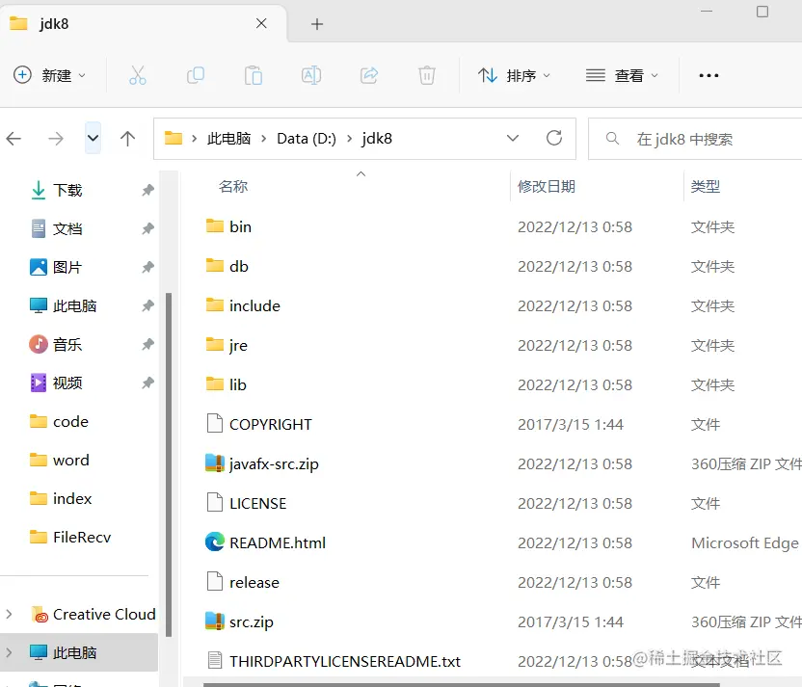Click the Cut scissors icon in toolbar
The width and height of the screenshot is (802, 687).
pyautogui.click(x=137, y=76)
